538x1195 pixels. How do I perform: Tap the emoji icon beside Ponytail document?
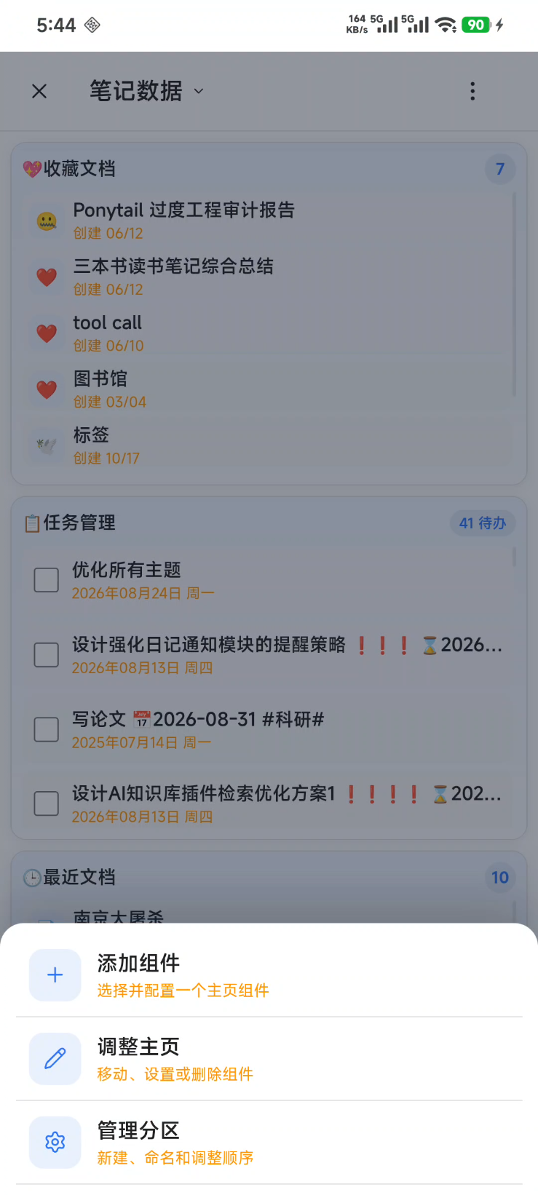point(47,221)
